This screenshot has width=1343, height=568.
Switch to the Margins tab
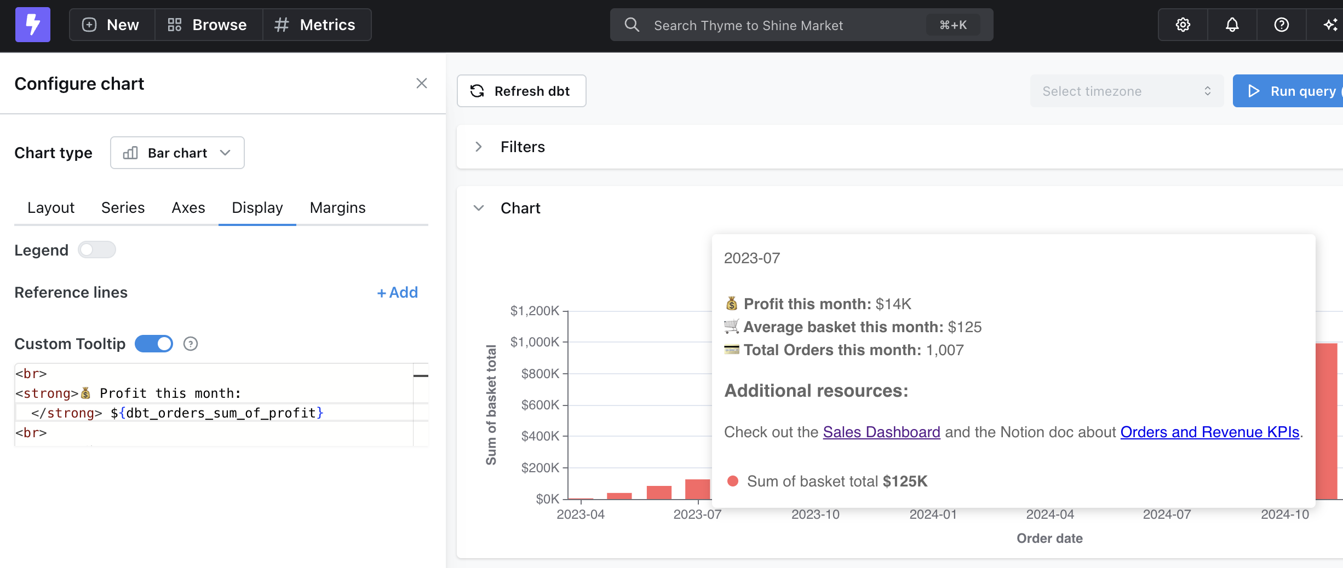click(x=337, y=207)
